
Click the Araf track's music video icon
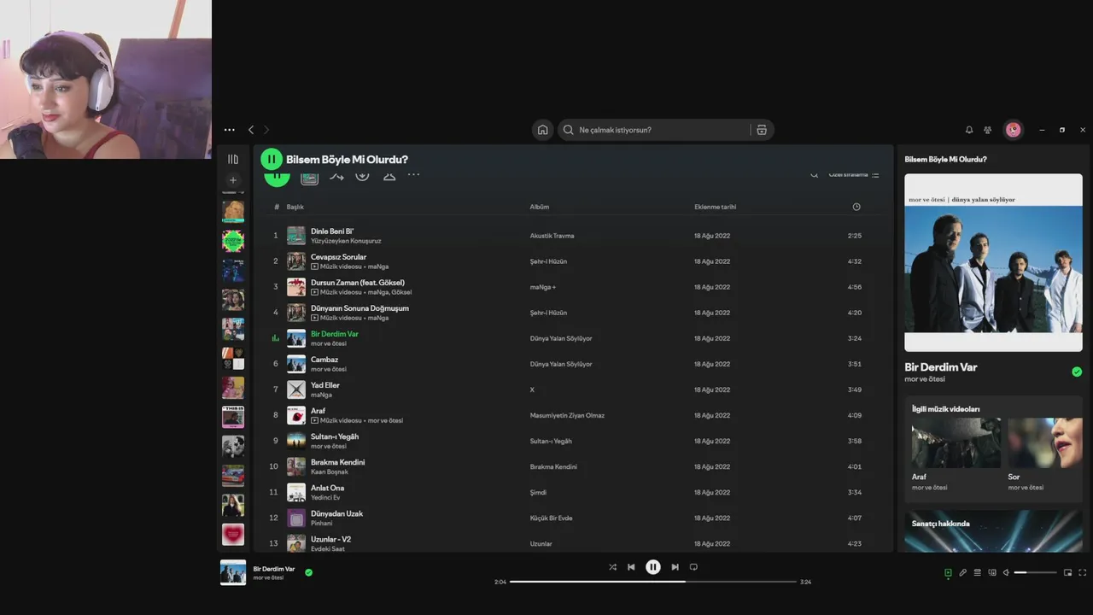314,420
